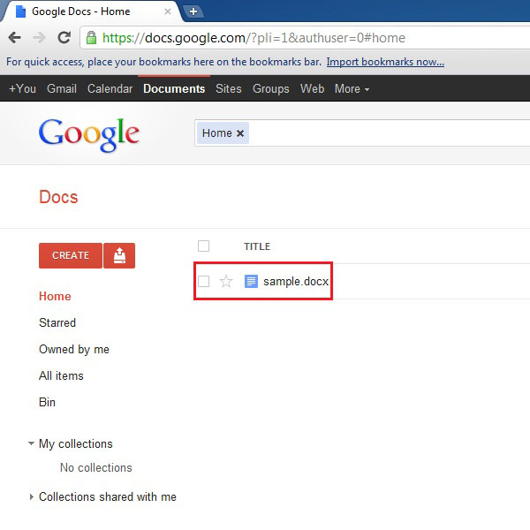Click the CREATE button
Viewport: 530px width, 530px height.
(71, 255)
